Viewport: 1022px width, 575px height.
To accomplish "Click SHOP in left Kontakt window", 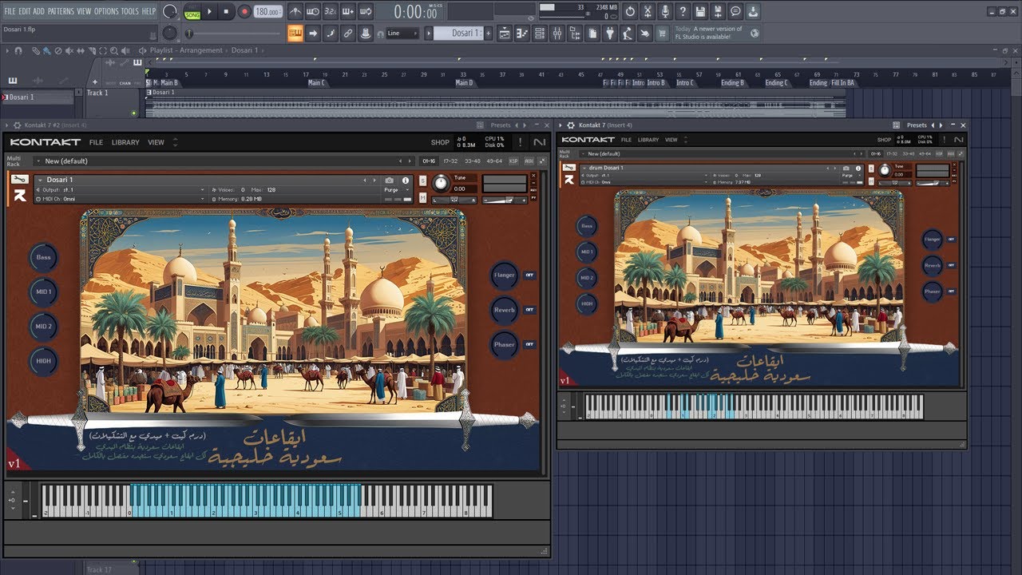I will coord(440,143).
